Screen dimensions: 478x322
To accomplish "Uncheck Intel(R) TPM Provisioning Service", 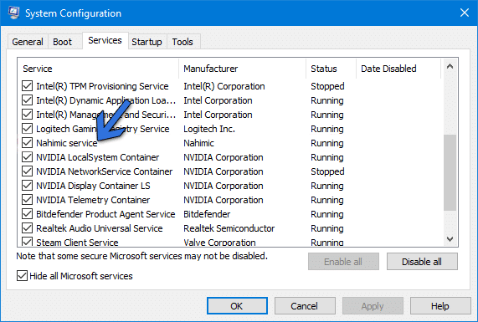I will (x=27, y=86).
